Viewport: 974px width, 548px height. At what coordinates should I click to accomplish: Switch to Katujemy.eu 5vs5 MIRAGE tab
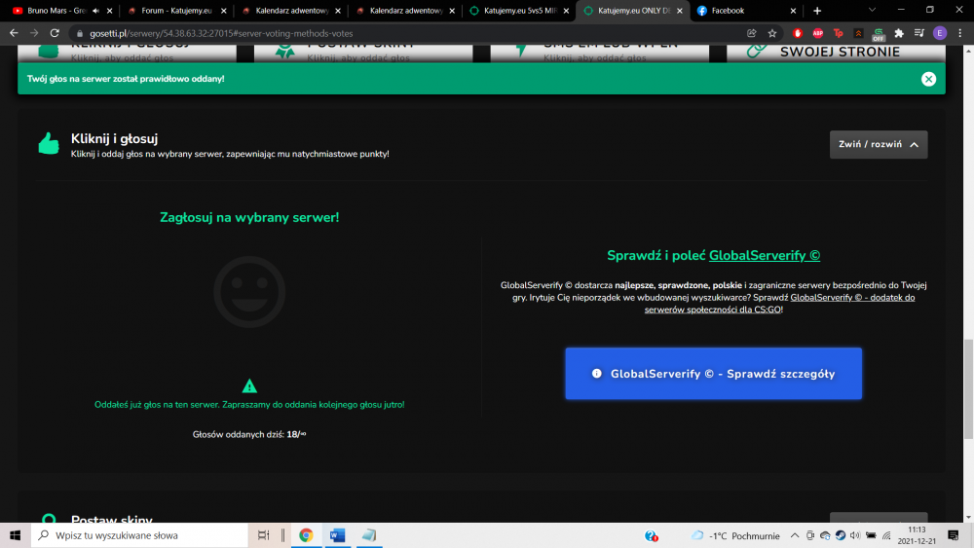coord(519,11)
